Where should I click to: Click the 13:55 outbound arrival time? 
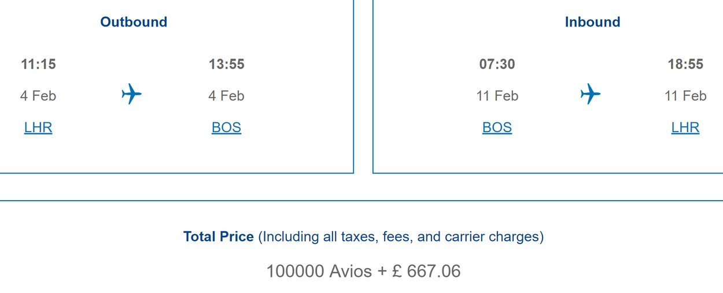click(x=227, y=64)
